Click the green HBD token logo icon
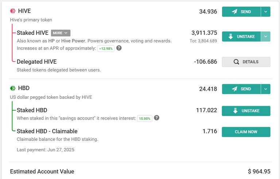 coord(13,88)
